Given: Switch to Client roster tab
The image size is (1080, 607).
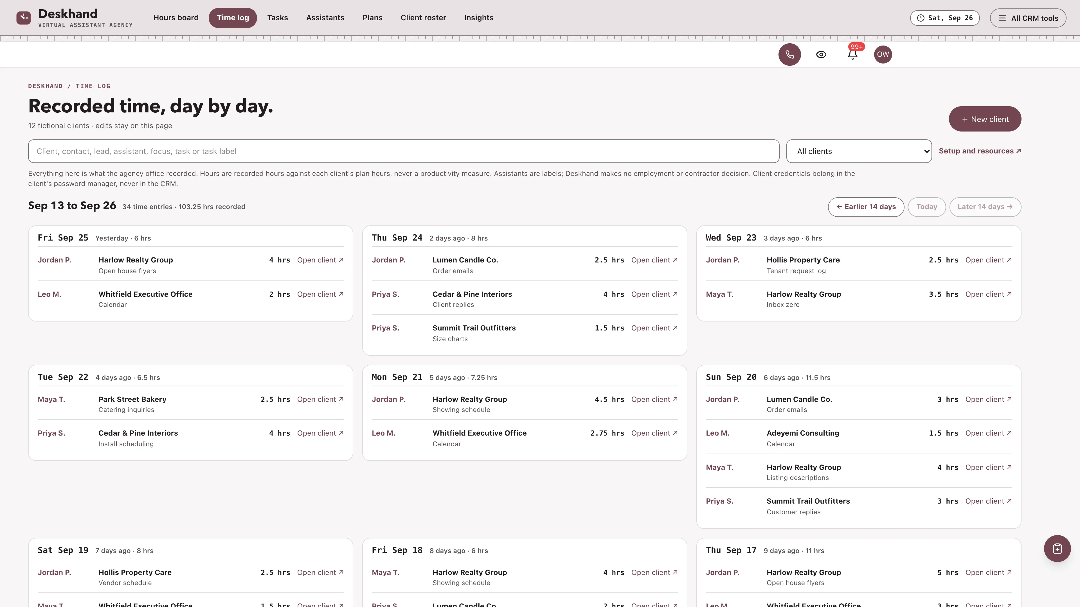Looking at the screenshot, I should 423,18.
